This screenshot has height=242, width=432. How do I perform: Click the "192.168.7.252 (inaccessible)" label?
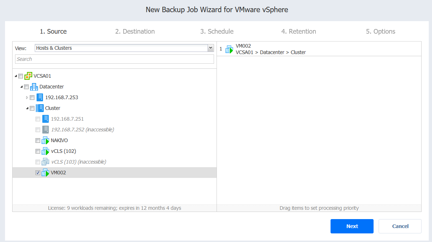(82, 130)
